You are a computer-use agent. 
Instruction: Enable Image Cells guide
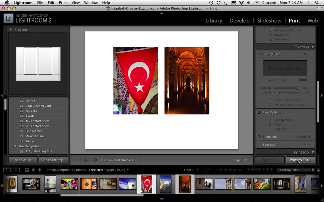271,35
